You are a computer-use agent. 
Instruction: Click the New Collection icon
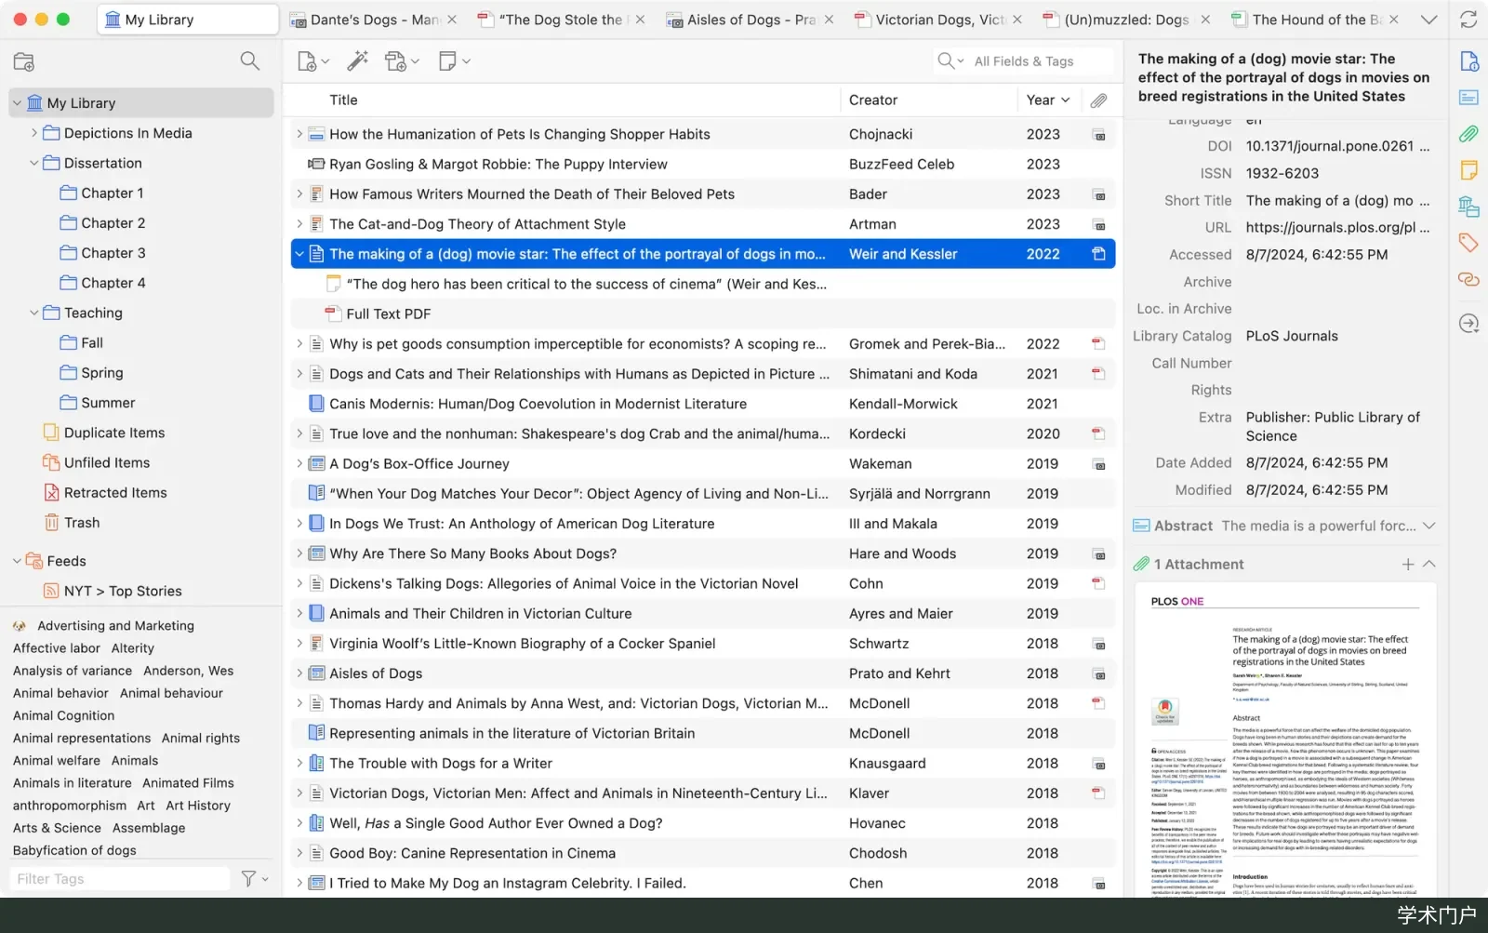click(24, 61)
